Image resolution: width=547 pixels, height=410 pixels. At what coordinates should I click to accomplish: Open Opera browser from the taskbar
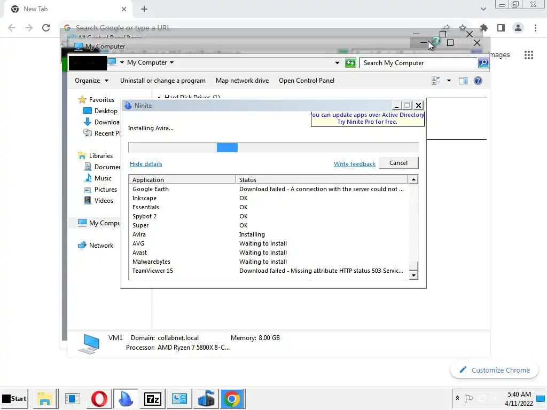[99, 399]
